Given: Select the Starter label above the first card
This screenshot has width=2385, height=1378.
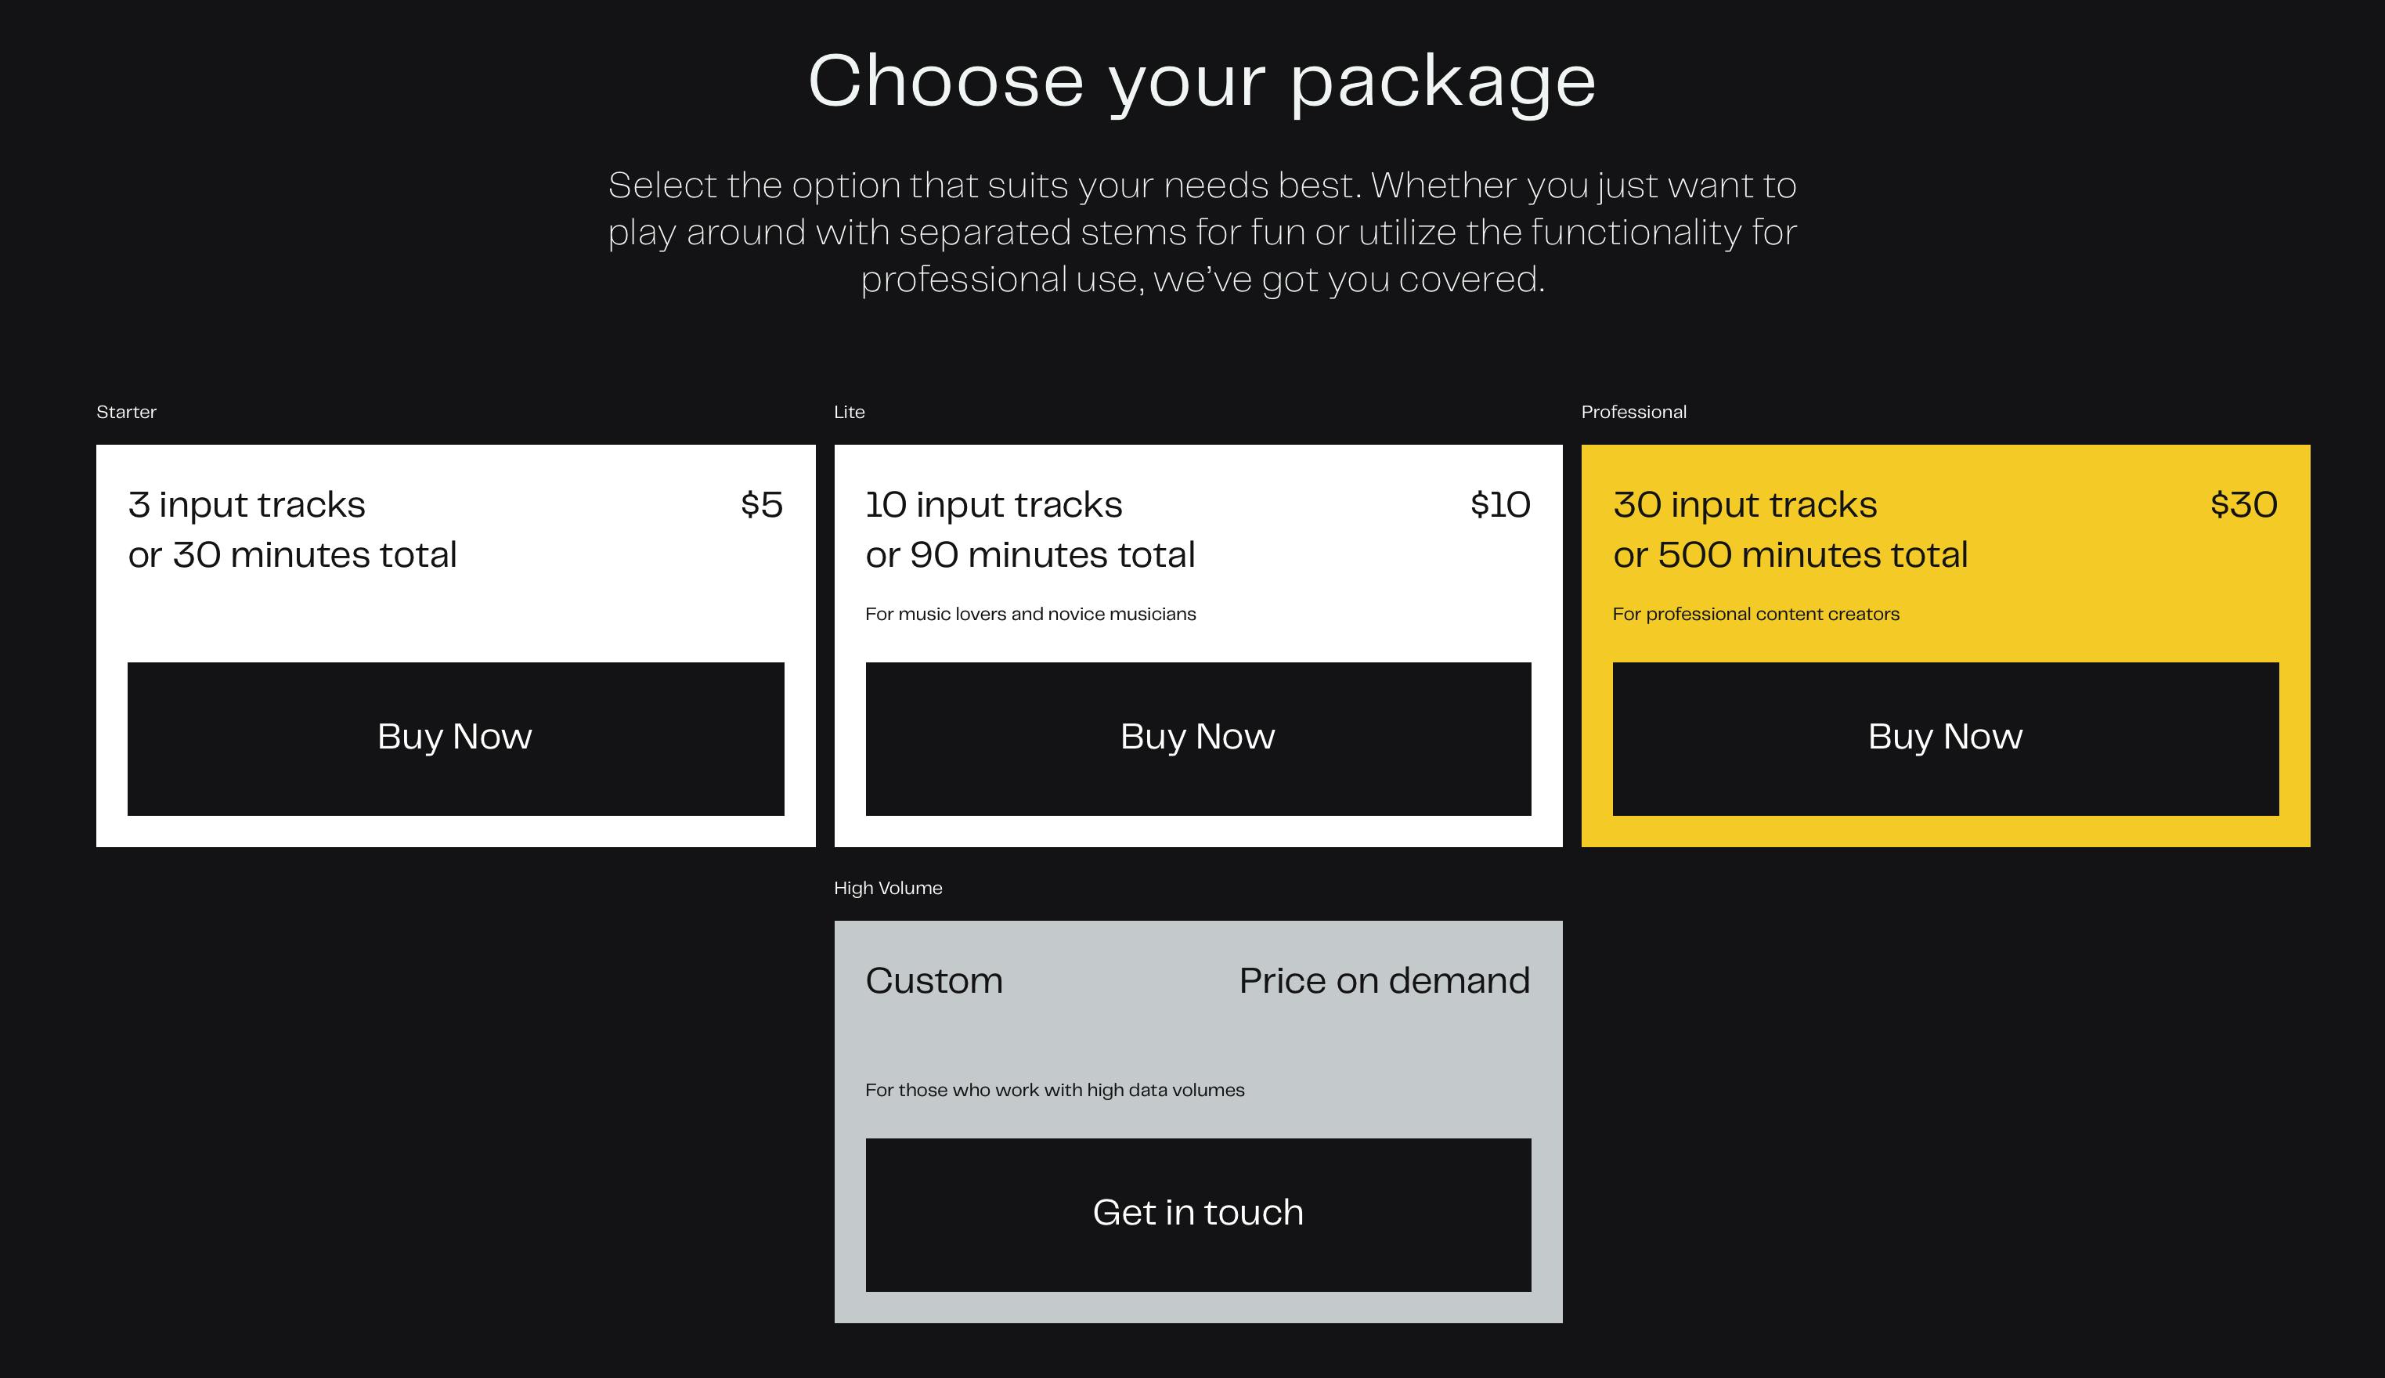Looking at the screenshot, I should coord(126,412).
